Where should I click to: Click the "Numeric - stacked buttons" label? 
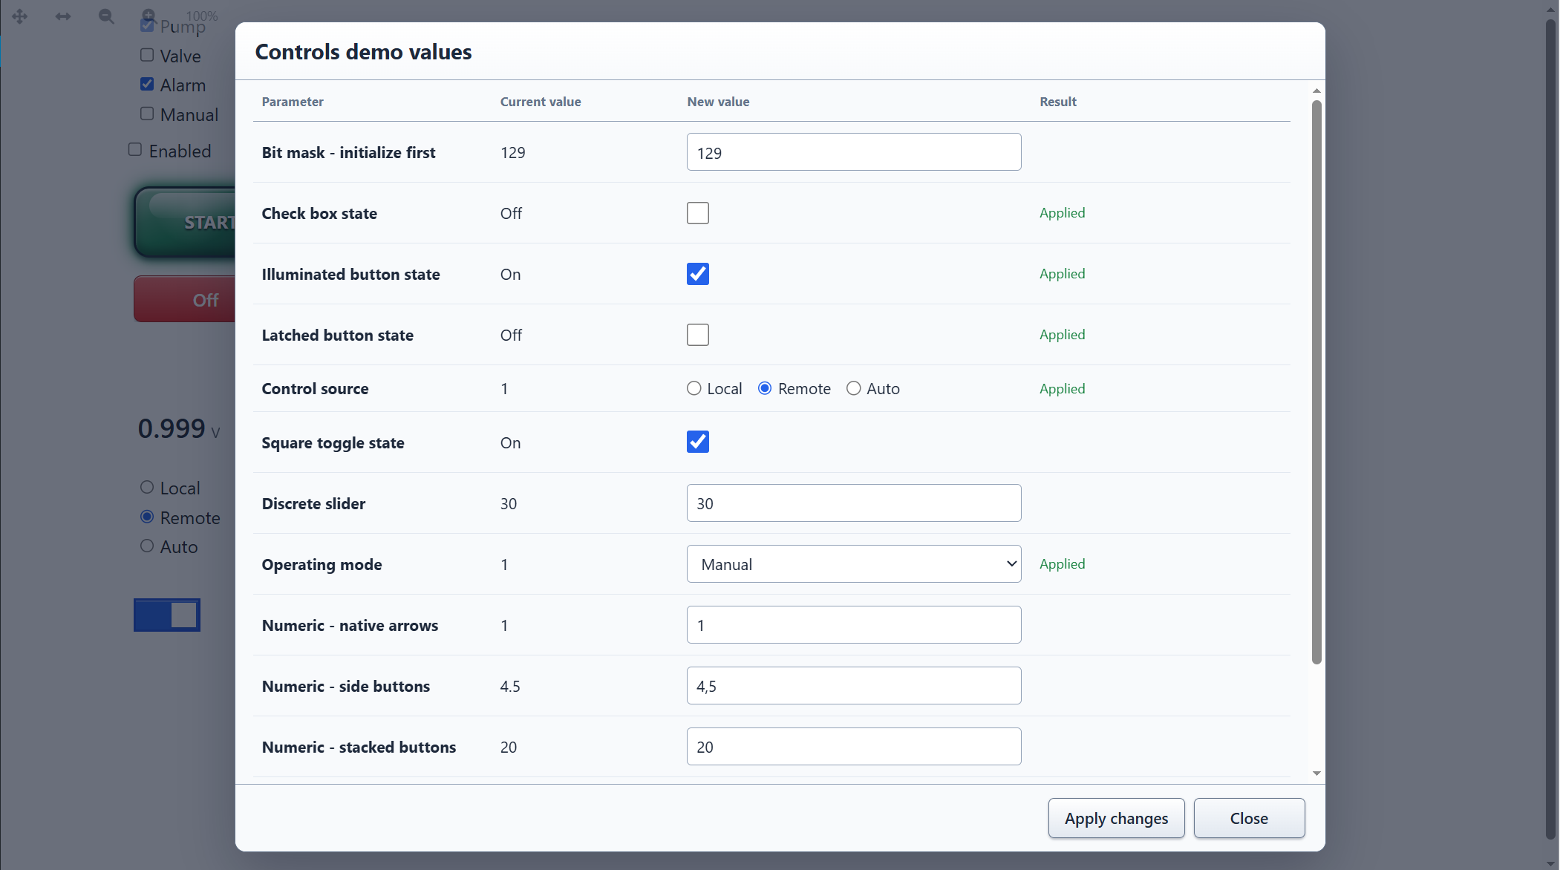[359, 747]
